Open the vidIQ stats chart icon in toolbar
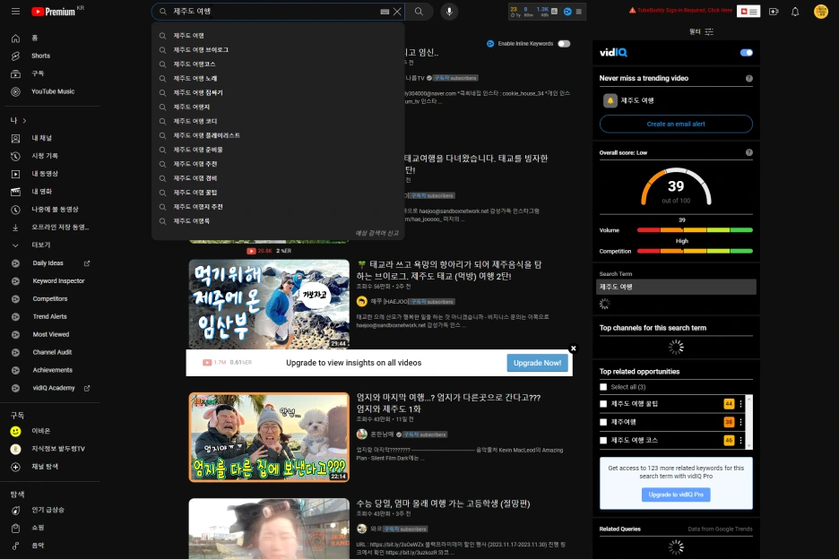Screen dimensions: 839x559 pos(554,12)
